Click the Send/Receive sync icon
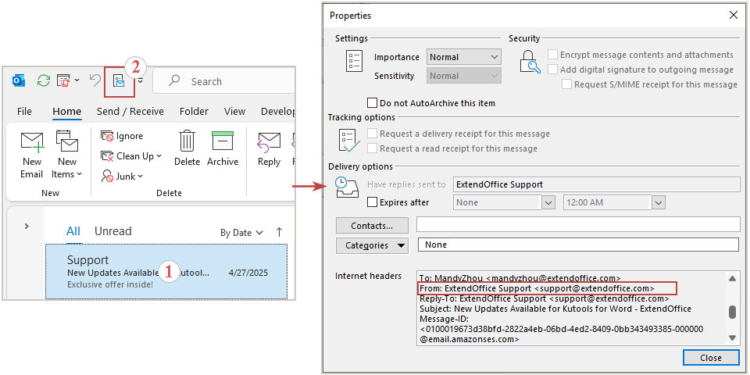 44,80
